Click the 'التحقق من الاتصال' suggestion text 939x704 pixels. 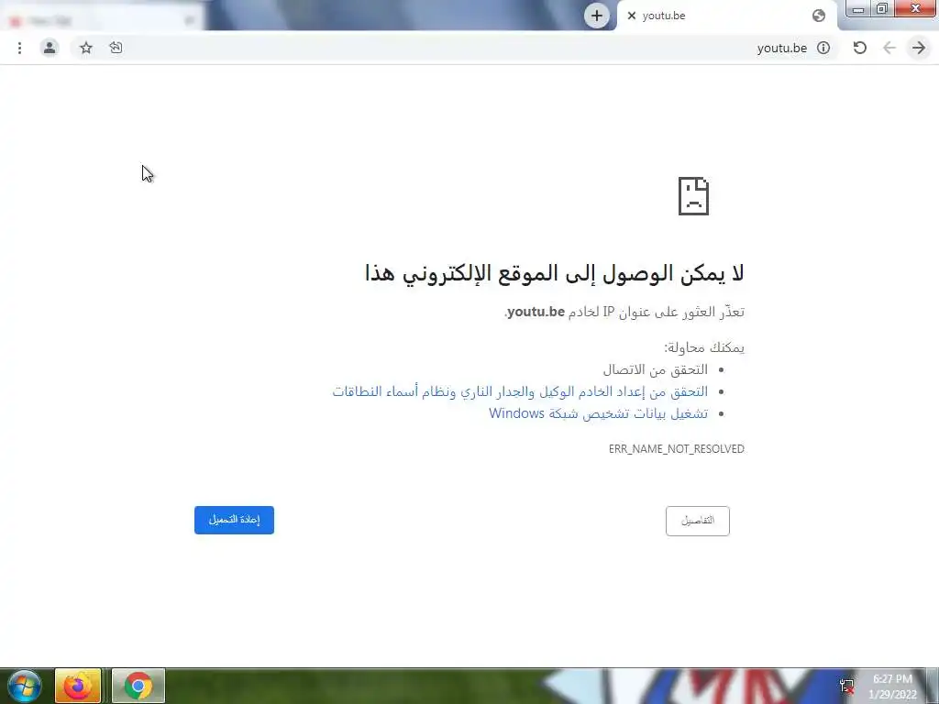(x=655, y=369)
